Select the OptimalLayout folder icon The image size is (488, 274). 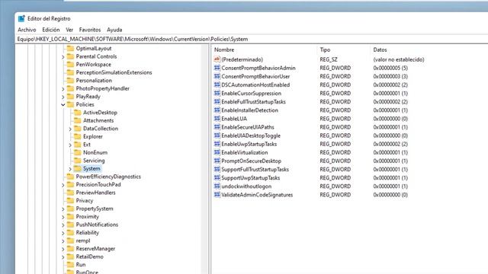pyautogui.click(x=71, y=49)
